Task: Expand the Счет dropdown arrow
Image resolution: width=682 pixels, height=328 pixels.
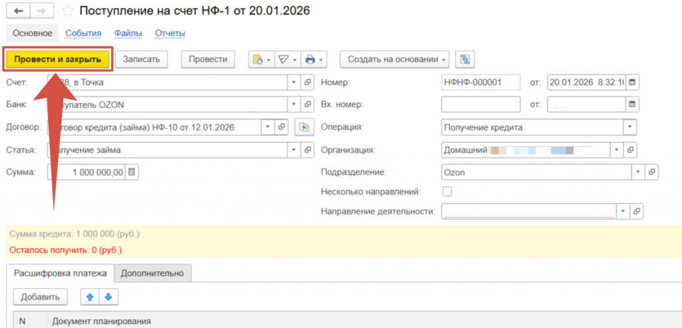Action: pos(294,82)
